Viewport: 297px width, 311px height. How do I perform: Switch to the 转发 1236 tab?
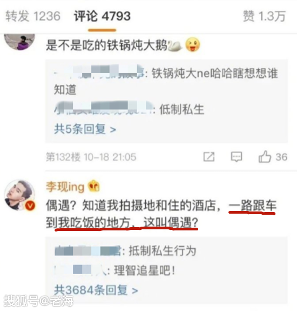33,16
